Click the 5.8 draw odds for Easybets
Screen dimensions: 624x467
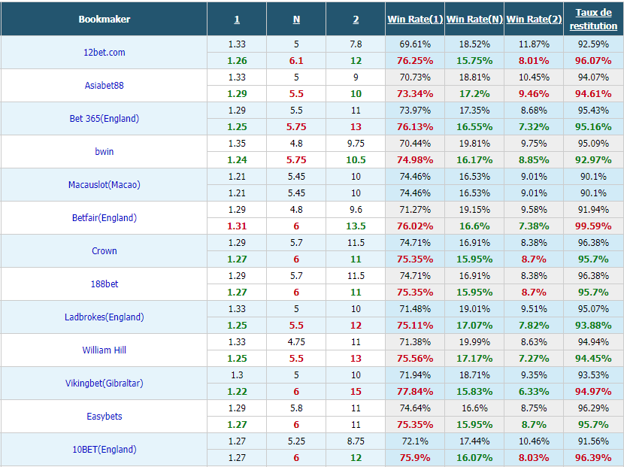point(296,408)
